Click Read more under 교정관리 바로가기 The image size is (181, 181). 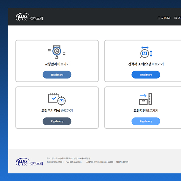57,75
